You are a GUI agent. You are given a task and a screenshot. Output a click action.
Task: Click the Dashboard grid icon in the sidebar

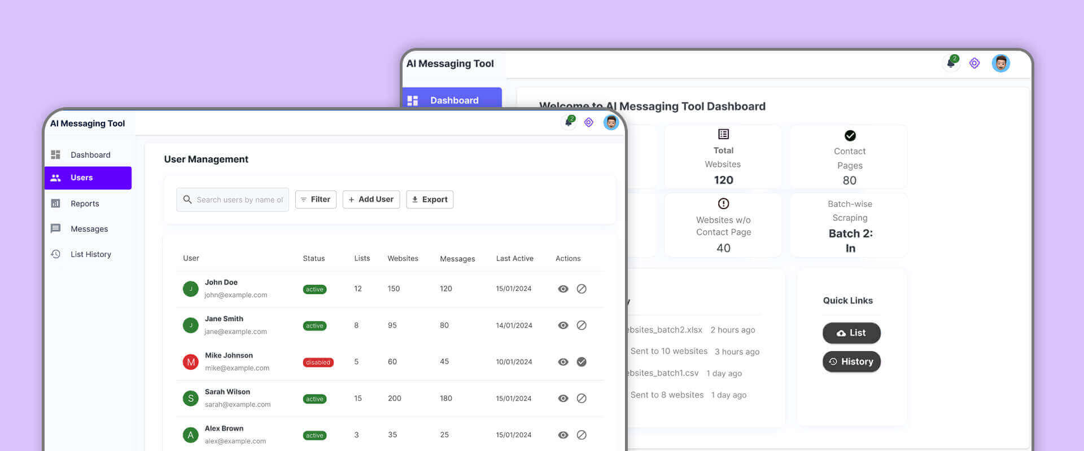55,154
